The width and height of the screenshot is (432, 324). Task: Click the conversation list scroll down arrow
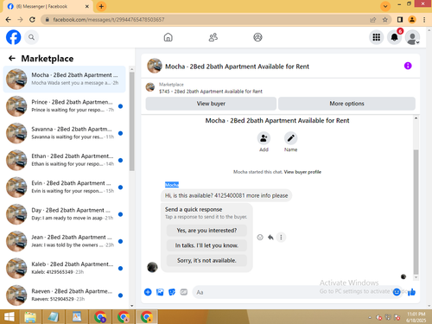click(x=132, y=306)
